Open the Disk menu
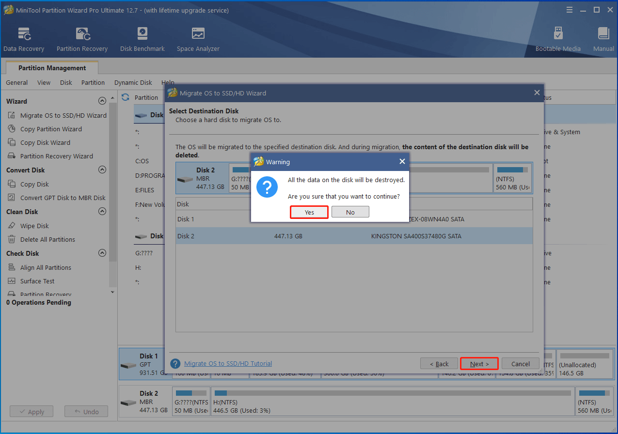 66,82
